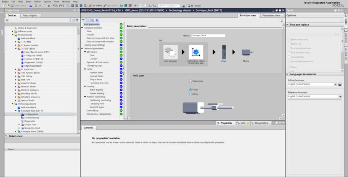Open the Online menu
348x177 pixels.
click(38, 1)
